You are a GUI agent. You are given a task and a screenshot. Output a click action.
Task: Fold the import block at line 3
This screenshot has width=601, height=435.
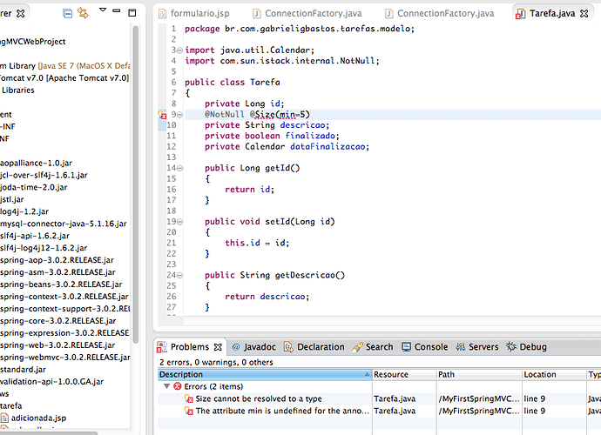tap(179, 50)
